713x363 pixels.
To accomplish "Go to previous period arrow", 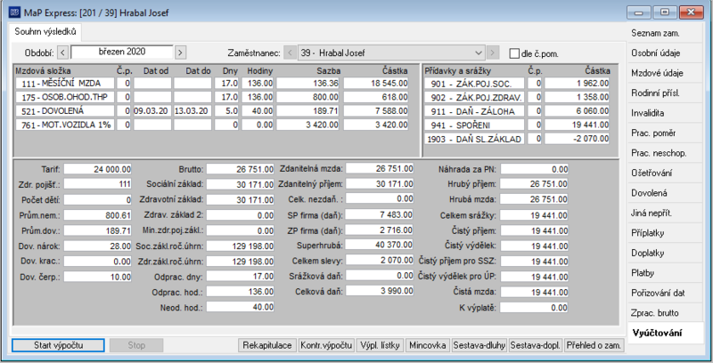I will coord(63,52).
